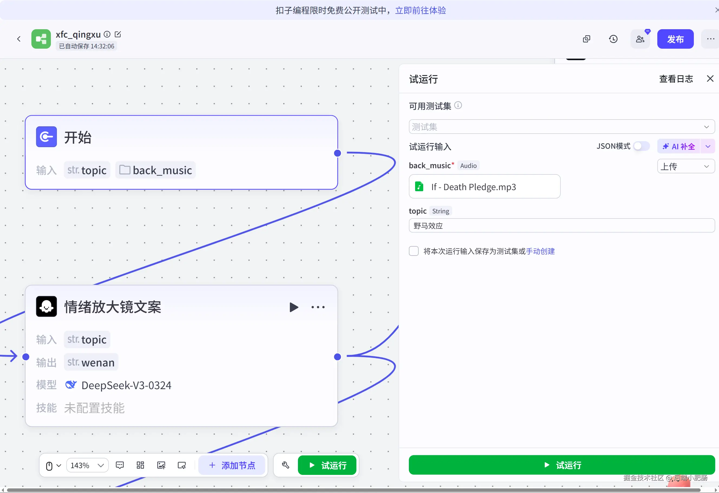Click 查看日志 in the test run panel
The image size is (719, 493).
coord(676,79)
